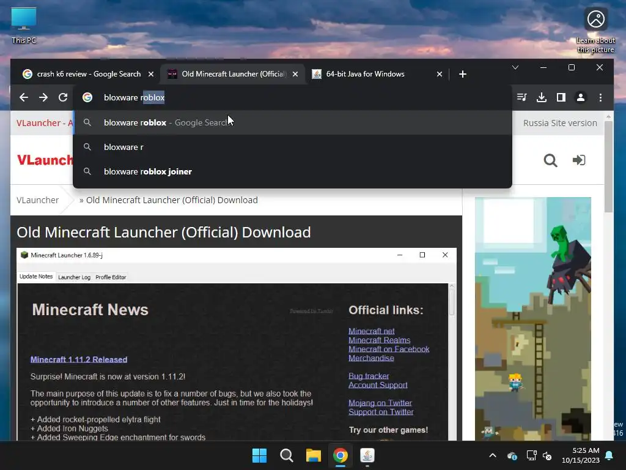Viewport: 626px width, 470px height.
Task: Open the taskbar clock showing 5:25 AM
Action: coord(581,455)
